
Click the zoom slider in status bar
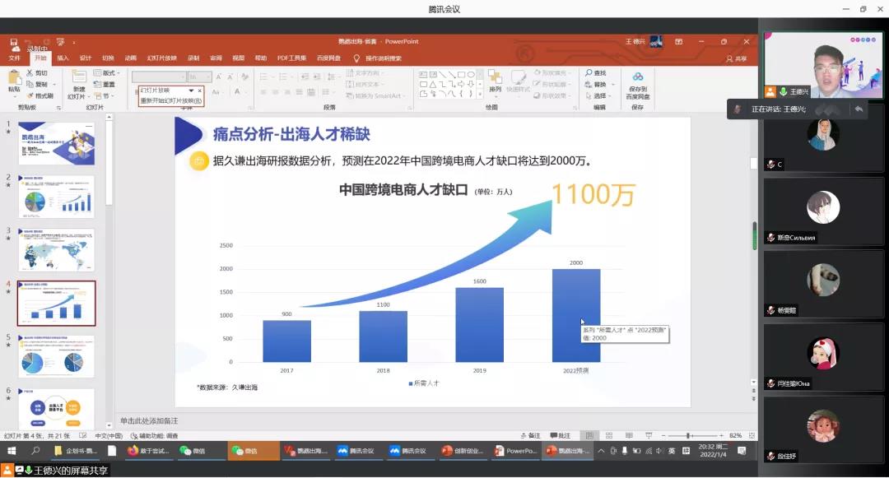[x=690, y=435]
